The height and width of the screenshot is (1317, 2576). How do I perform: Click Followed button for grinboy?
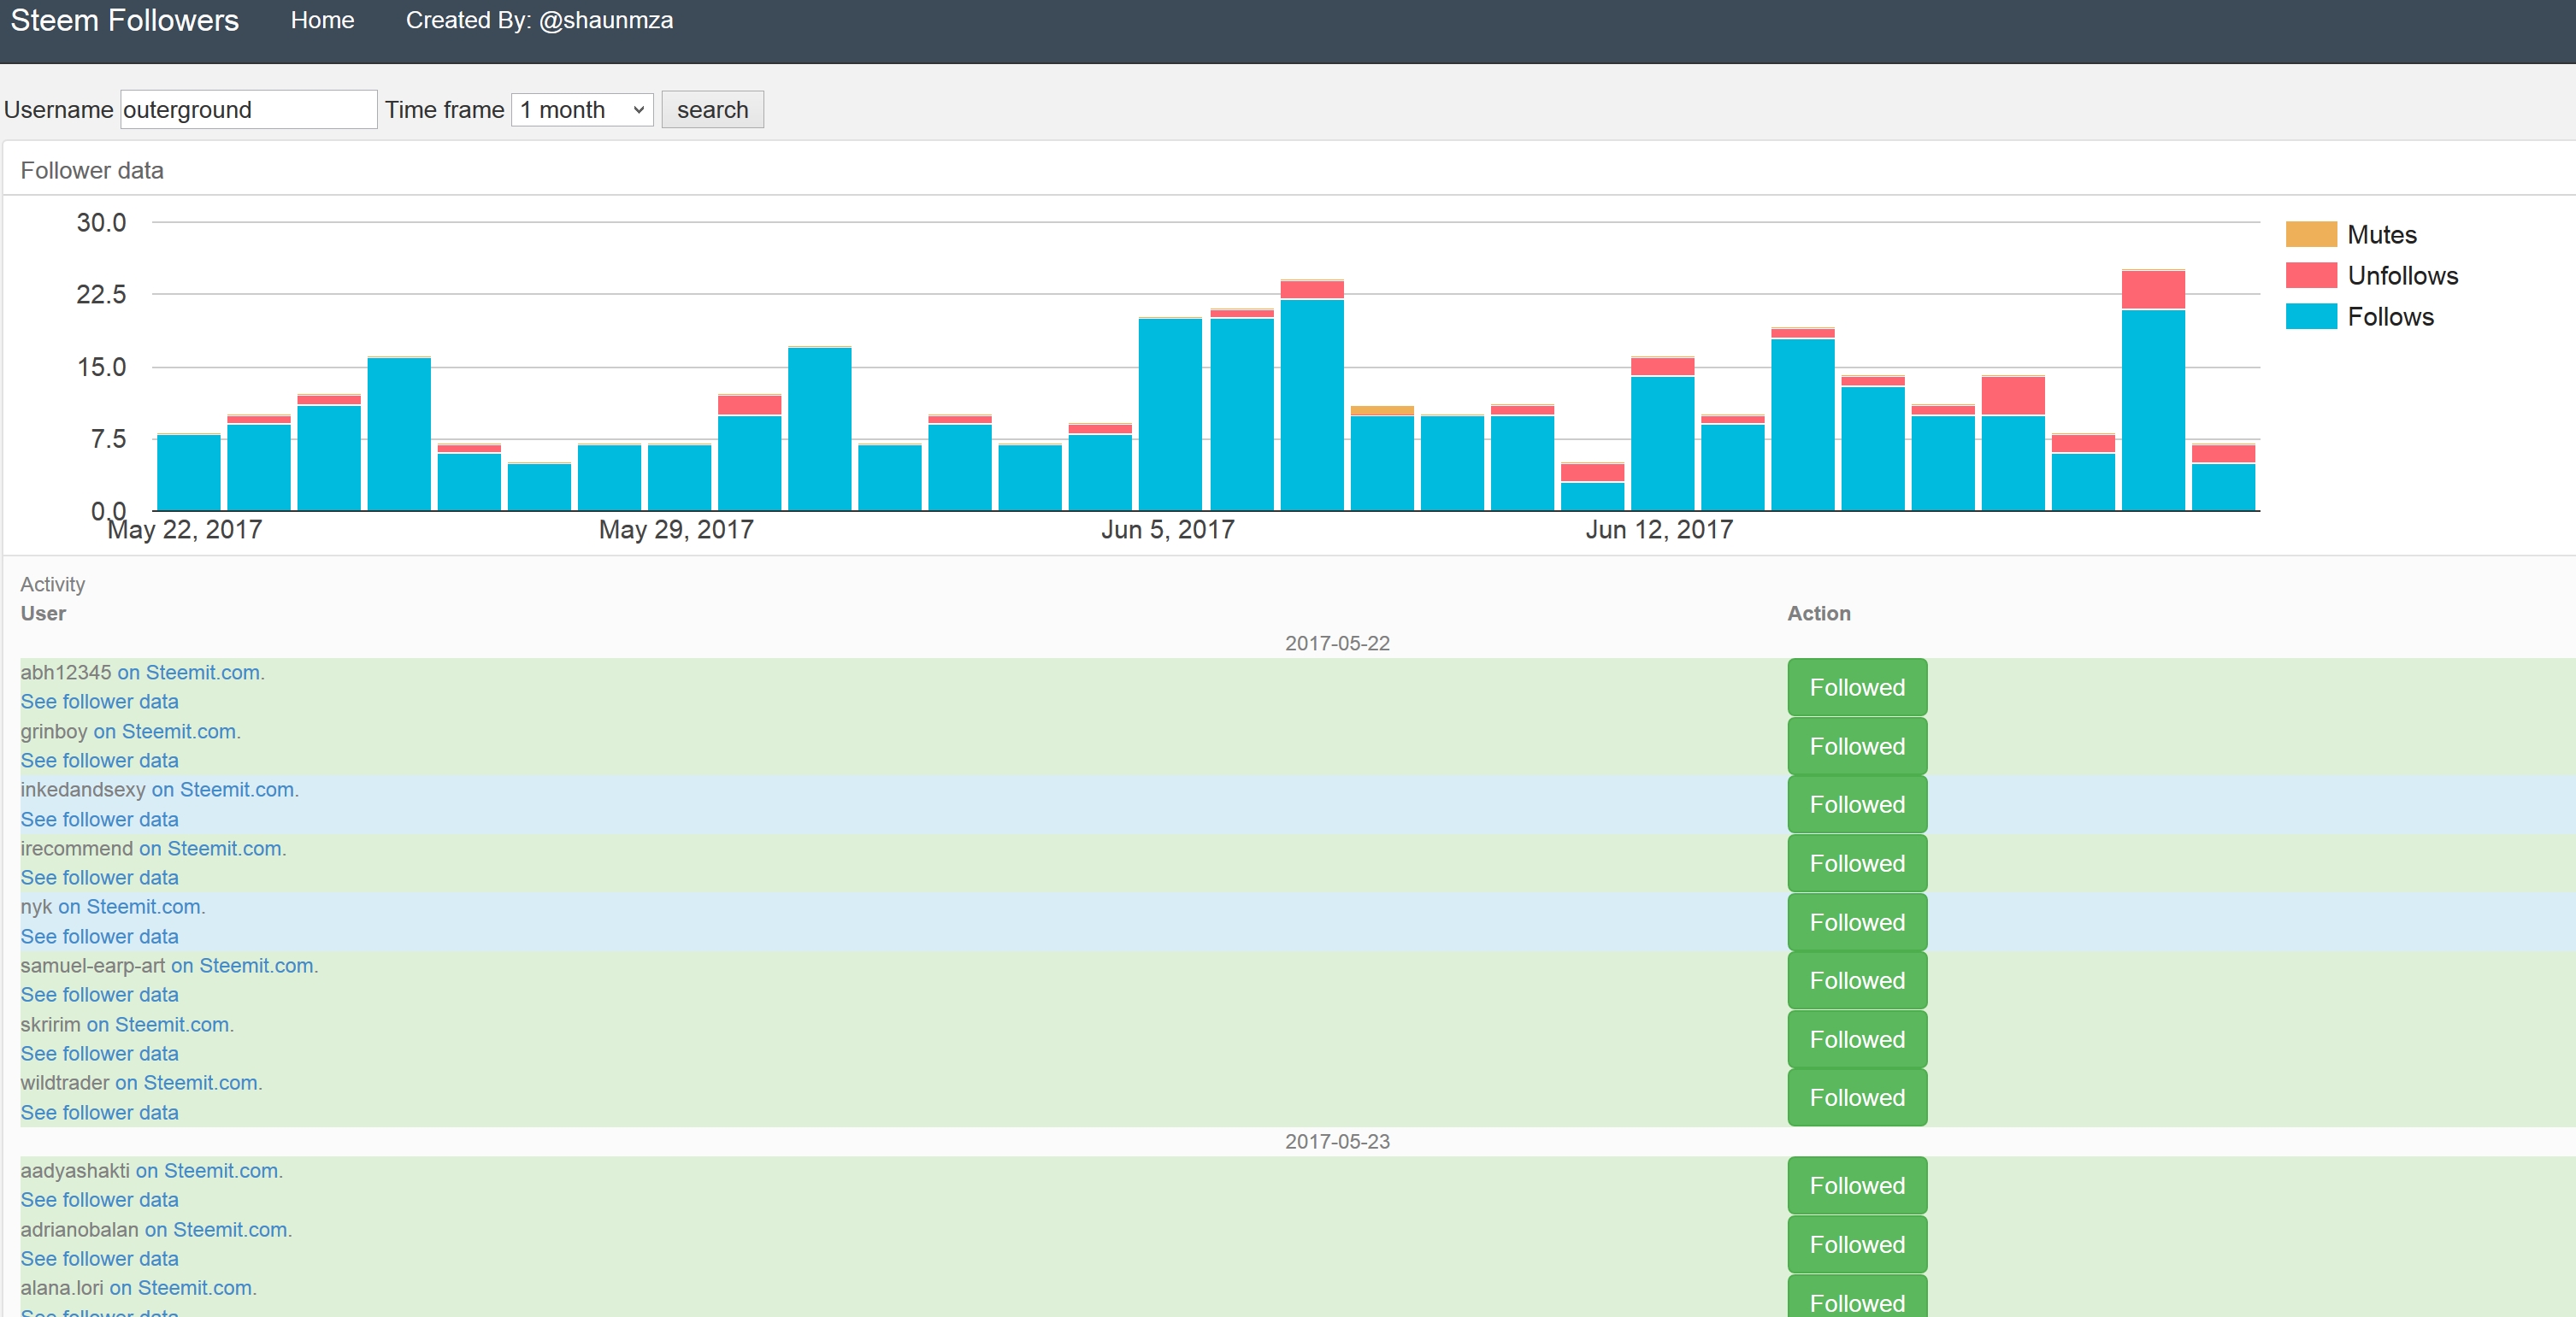1857,746
